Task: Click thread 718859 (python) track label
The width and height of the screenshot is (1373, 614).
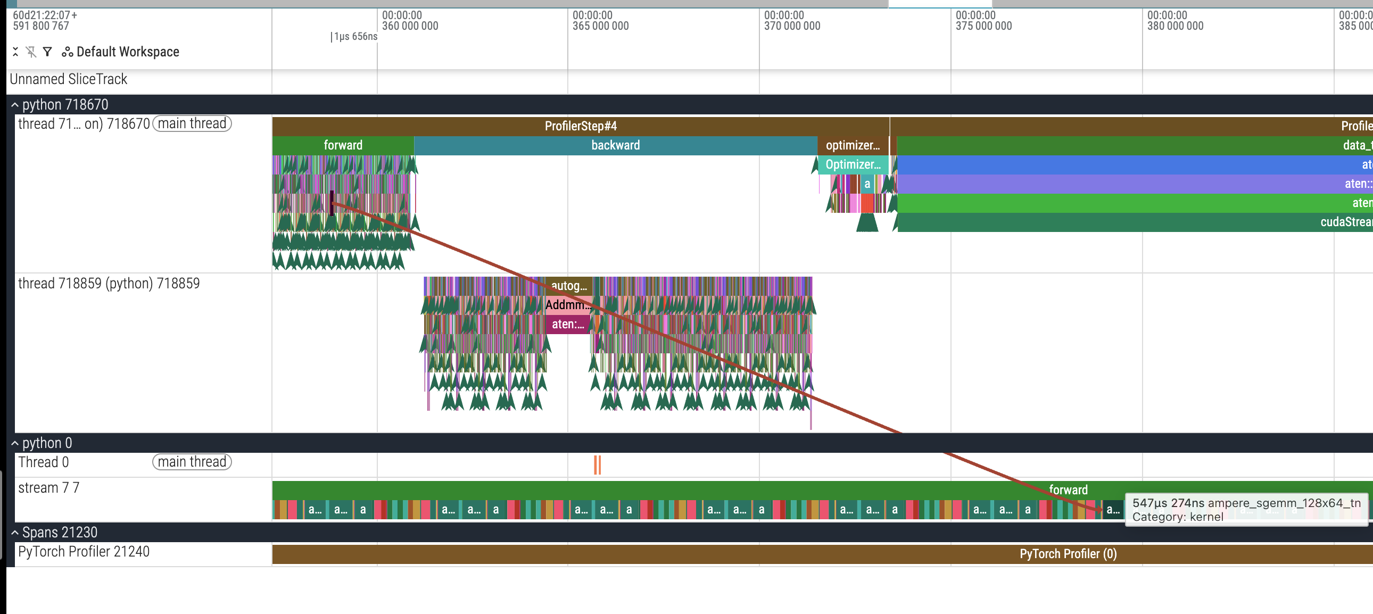Action: 109,284
